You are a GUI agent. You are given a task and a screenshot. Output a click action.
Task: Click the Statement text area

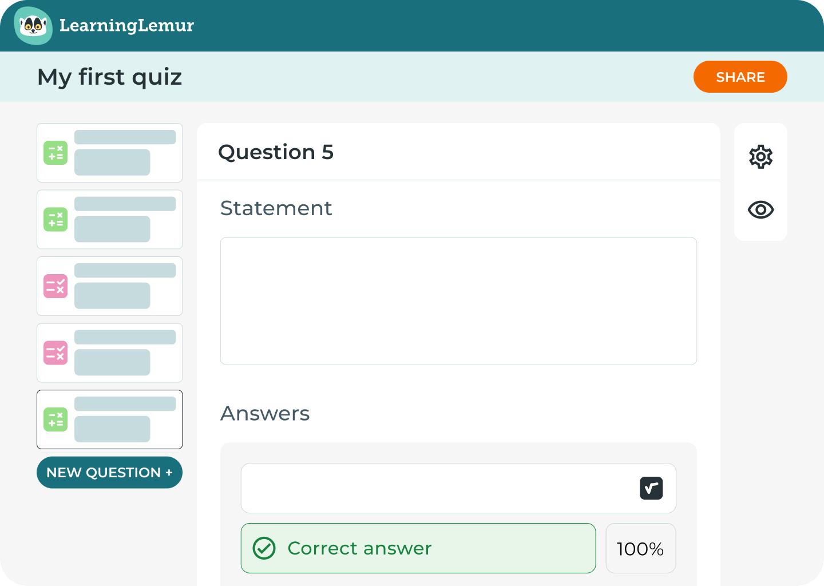pyautogui.click(x=458, y=301)
